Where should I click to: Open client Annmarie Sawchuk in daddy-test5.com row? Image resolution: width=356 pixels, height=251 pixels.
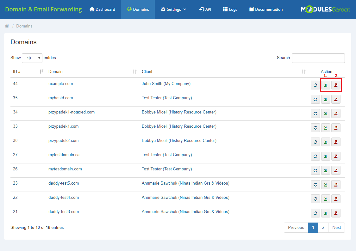click(x=185, y=183)
